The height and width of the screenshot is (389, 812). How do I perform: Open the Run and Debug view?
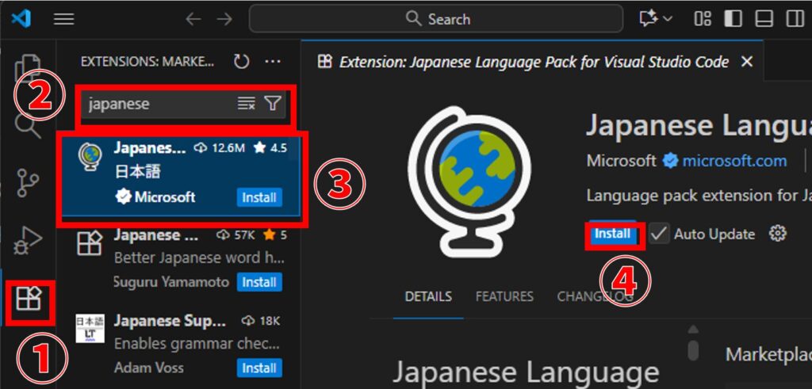[27, 241]
